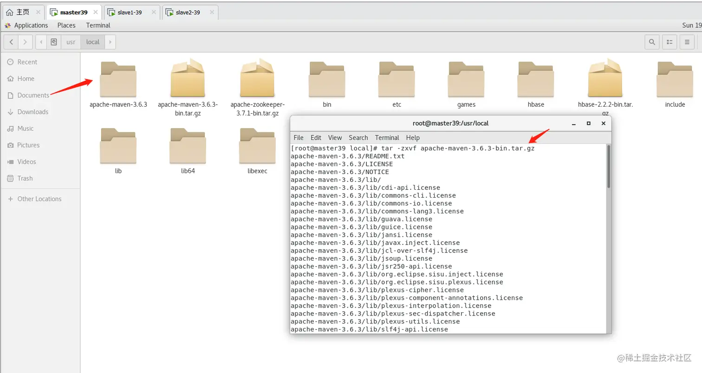Click the apache-maven-3.6.3/LICENSE output line
This screenshot has height=373, width=702.
pyautogui.click(x=342, y=164)
